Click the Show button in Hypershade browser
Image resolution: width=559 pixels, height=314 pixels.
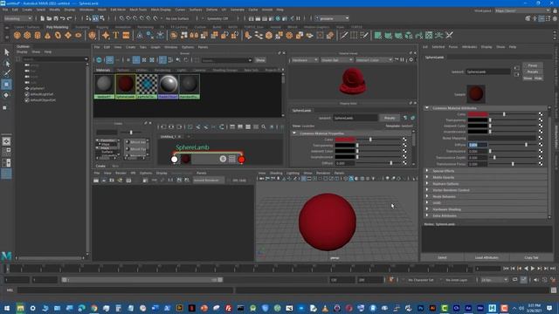point(260,60)
